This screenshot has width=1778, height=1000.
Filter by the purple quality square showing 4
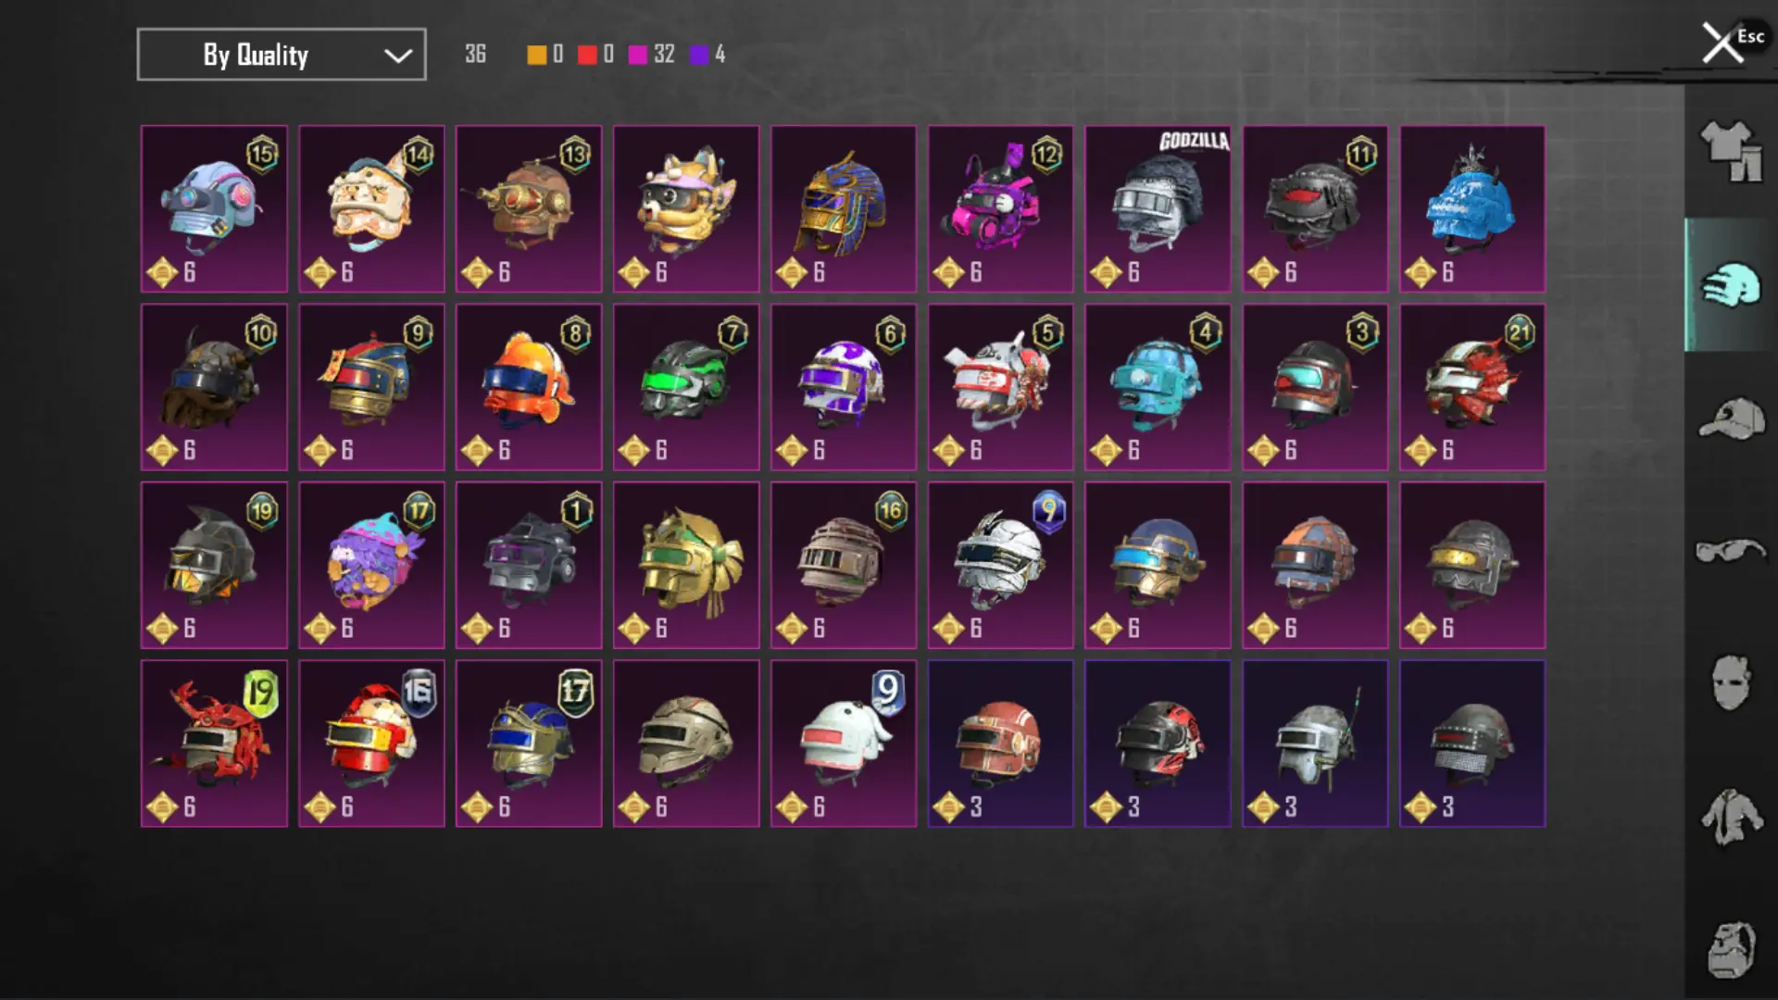[x=699, y=55]
